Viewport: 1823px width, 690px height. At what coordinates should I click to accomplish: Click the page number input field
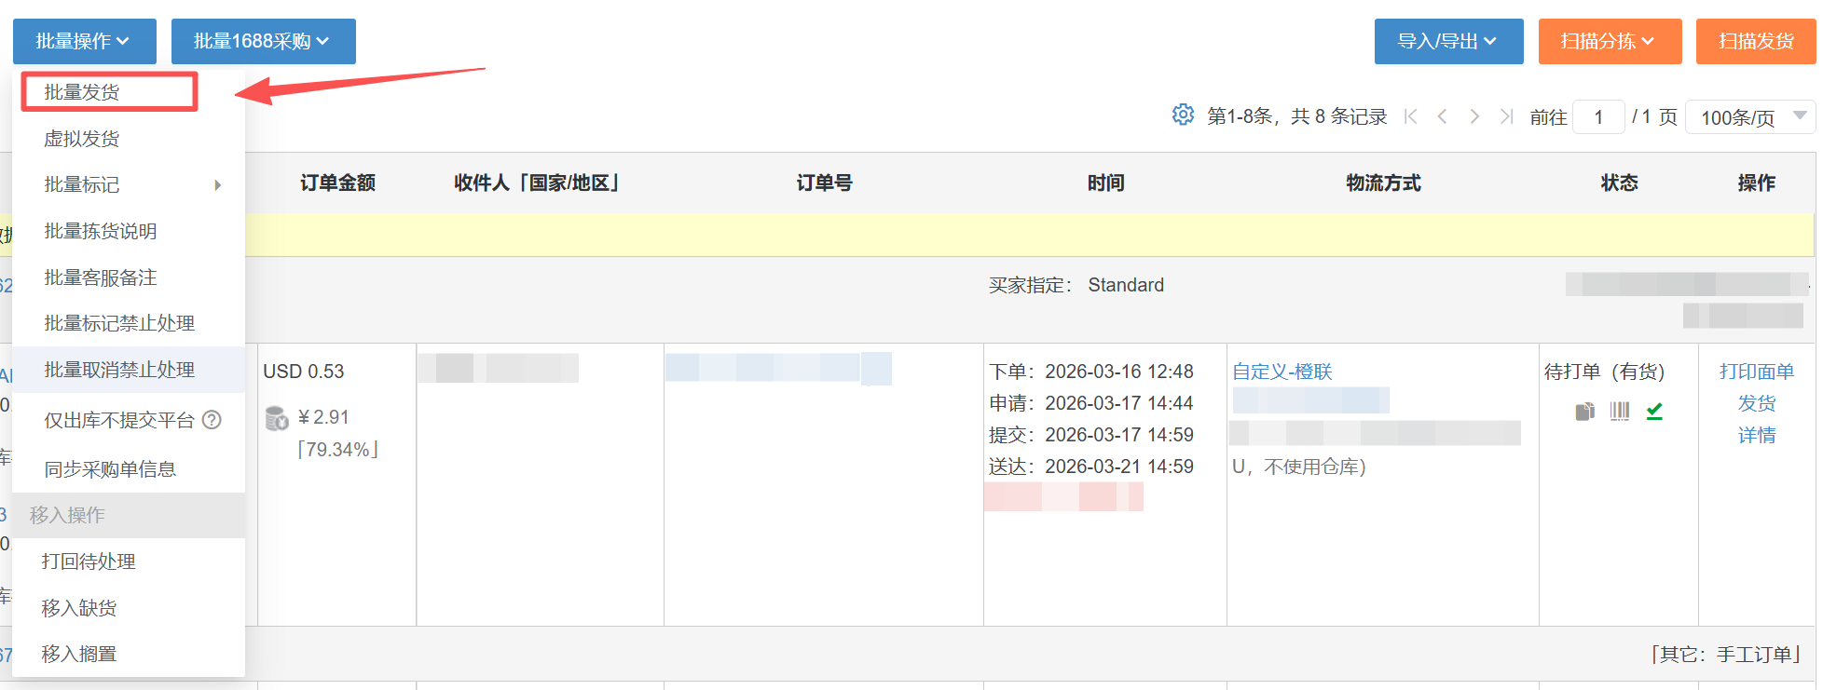[1598, 117]
